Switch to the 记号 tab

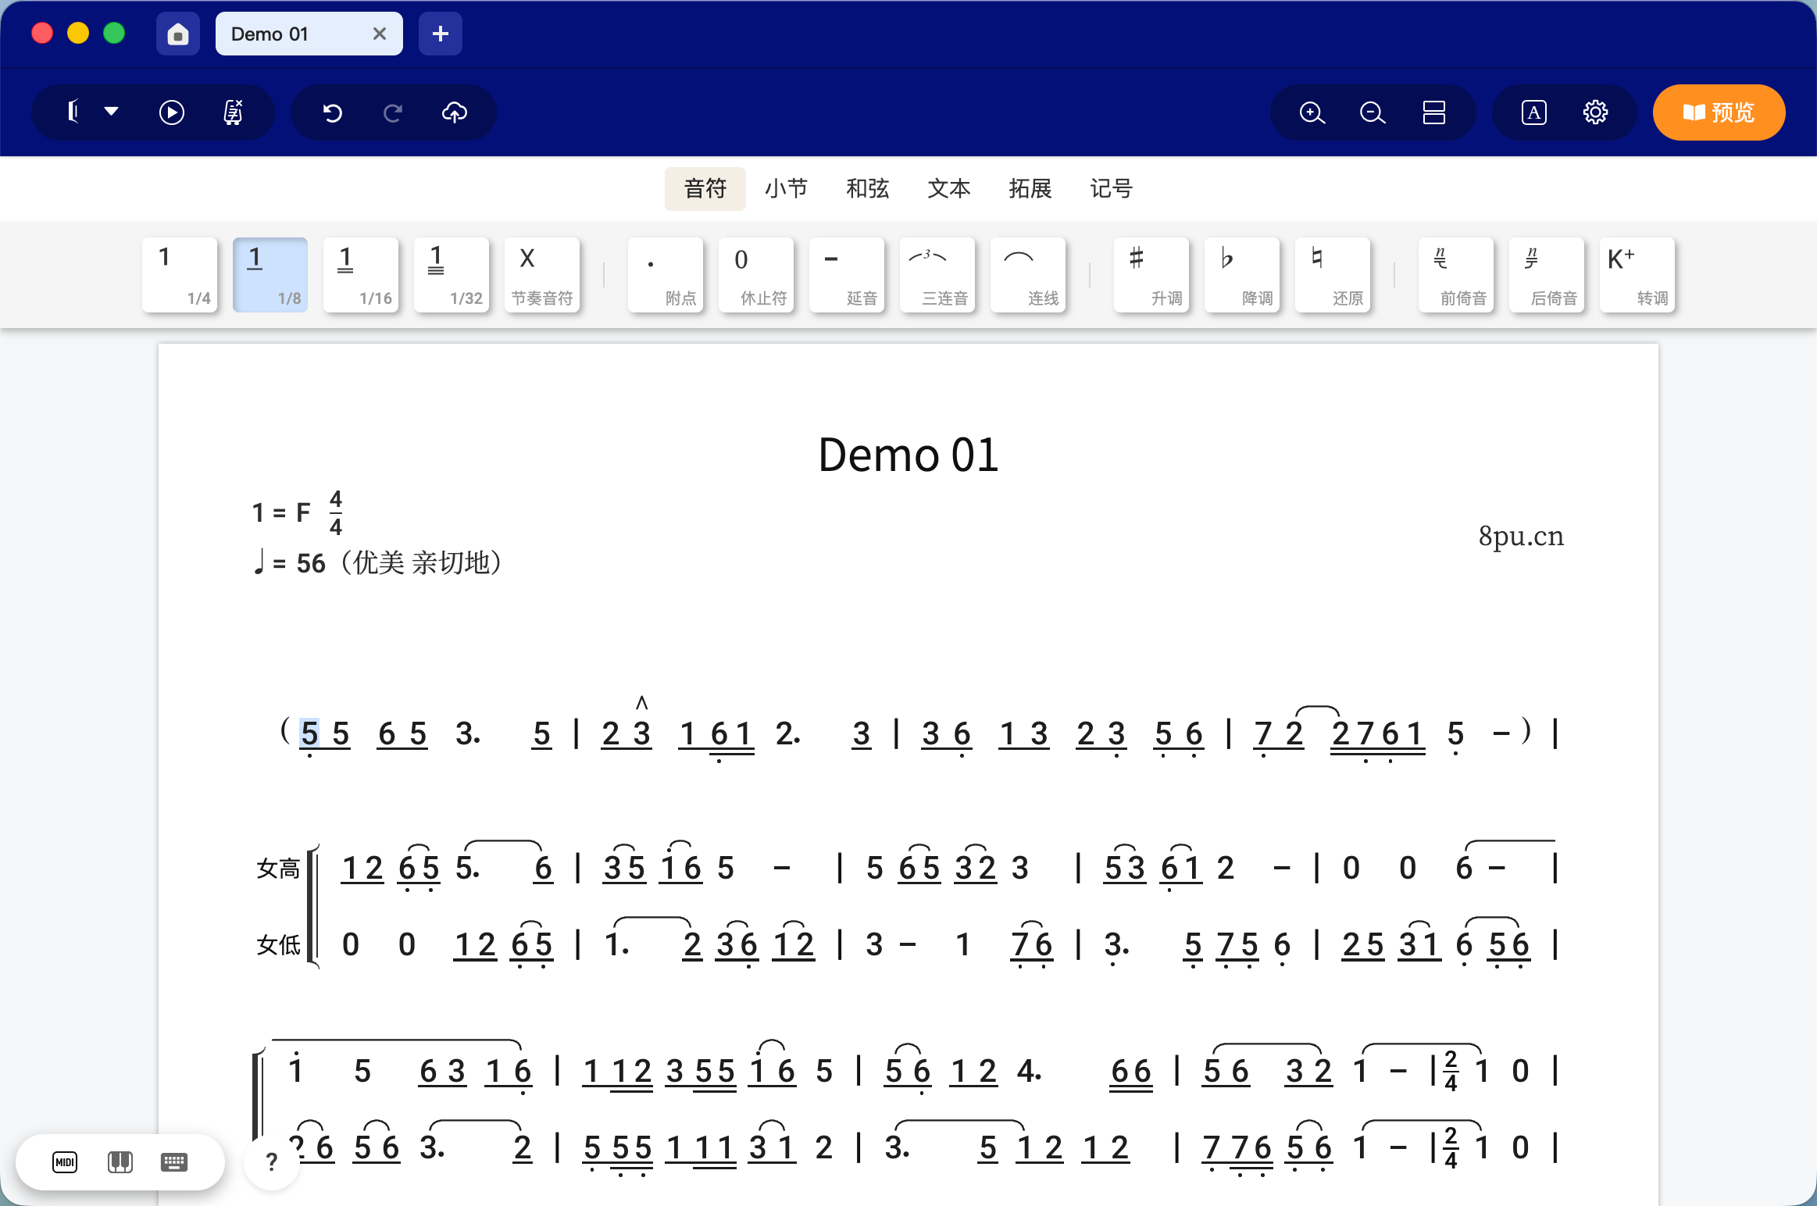pos(1112,188)
